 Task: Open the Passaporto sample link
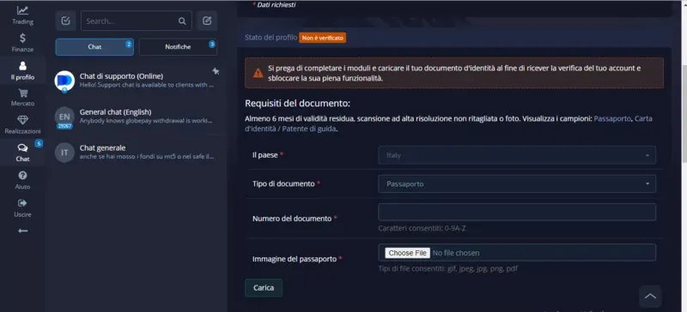click(x=612, y=118)
